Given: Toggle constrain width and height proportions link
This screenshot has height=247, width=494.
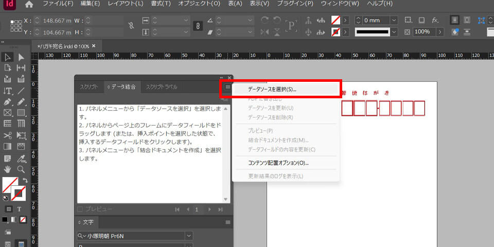Looking at the screenshot, I should [131, 26].
